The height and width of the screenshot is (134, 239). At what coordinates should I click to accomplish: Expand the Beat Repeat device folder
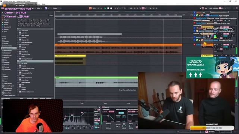pyautogui.click(x=18, y=35)
